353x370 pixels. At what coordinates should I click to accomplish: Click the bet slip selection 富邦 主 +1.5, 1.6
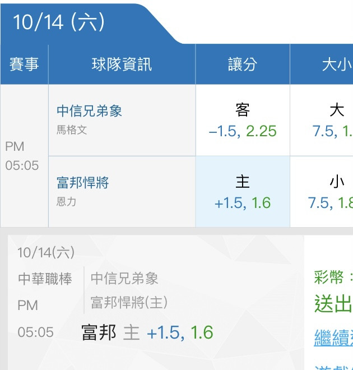coord(147,332)
